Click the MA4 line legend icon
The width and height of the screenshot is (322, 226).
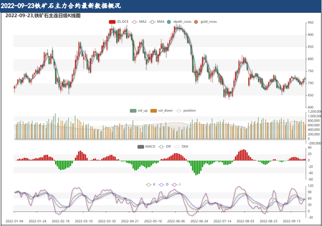(x=152, y=22)
